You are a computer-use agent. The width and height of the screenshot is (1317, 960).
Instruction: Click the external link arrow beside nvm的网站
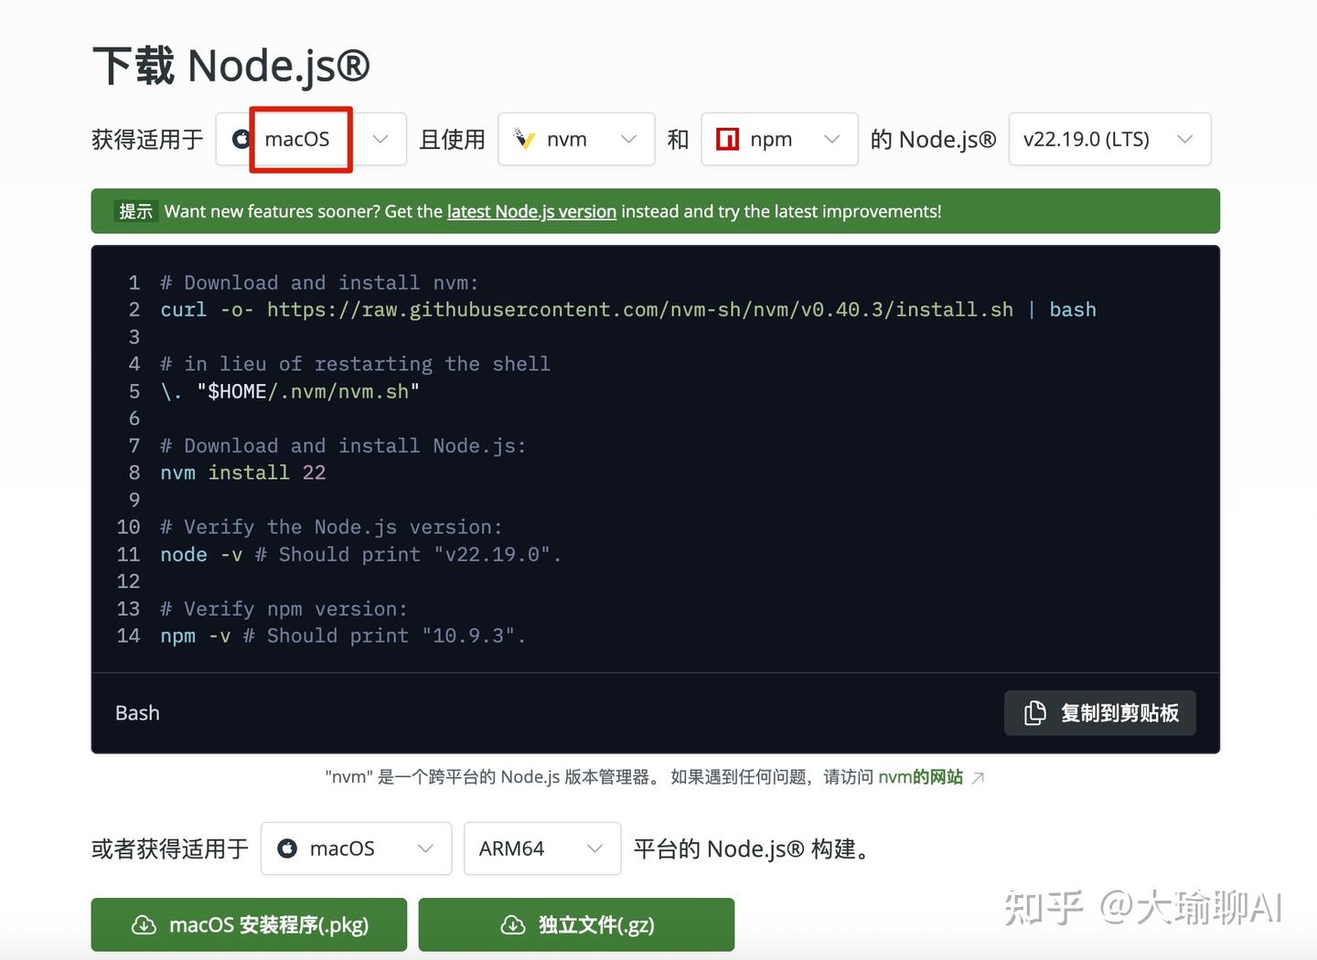[978, 776]
